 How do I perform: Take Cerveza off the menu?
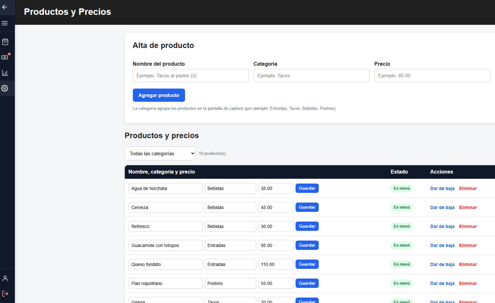point(442,207)
